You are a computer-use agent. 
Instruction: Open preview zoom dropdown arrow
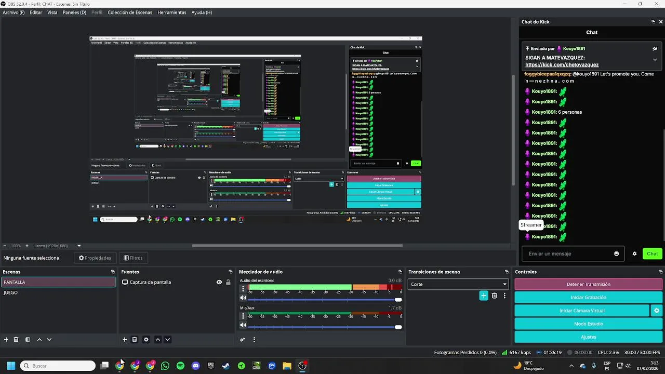coord(79,246)
